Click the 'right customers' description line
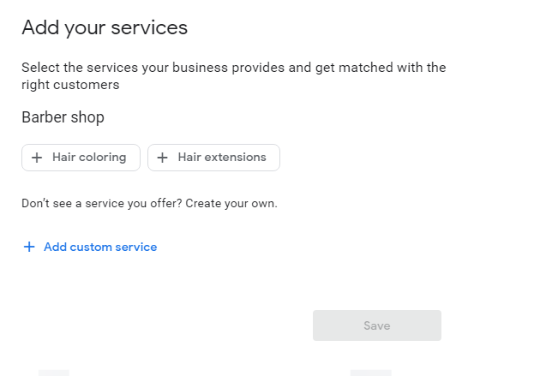 [70, 85]
